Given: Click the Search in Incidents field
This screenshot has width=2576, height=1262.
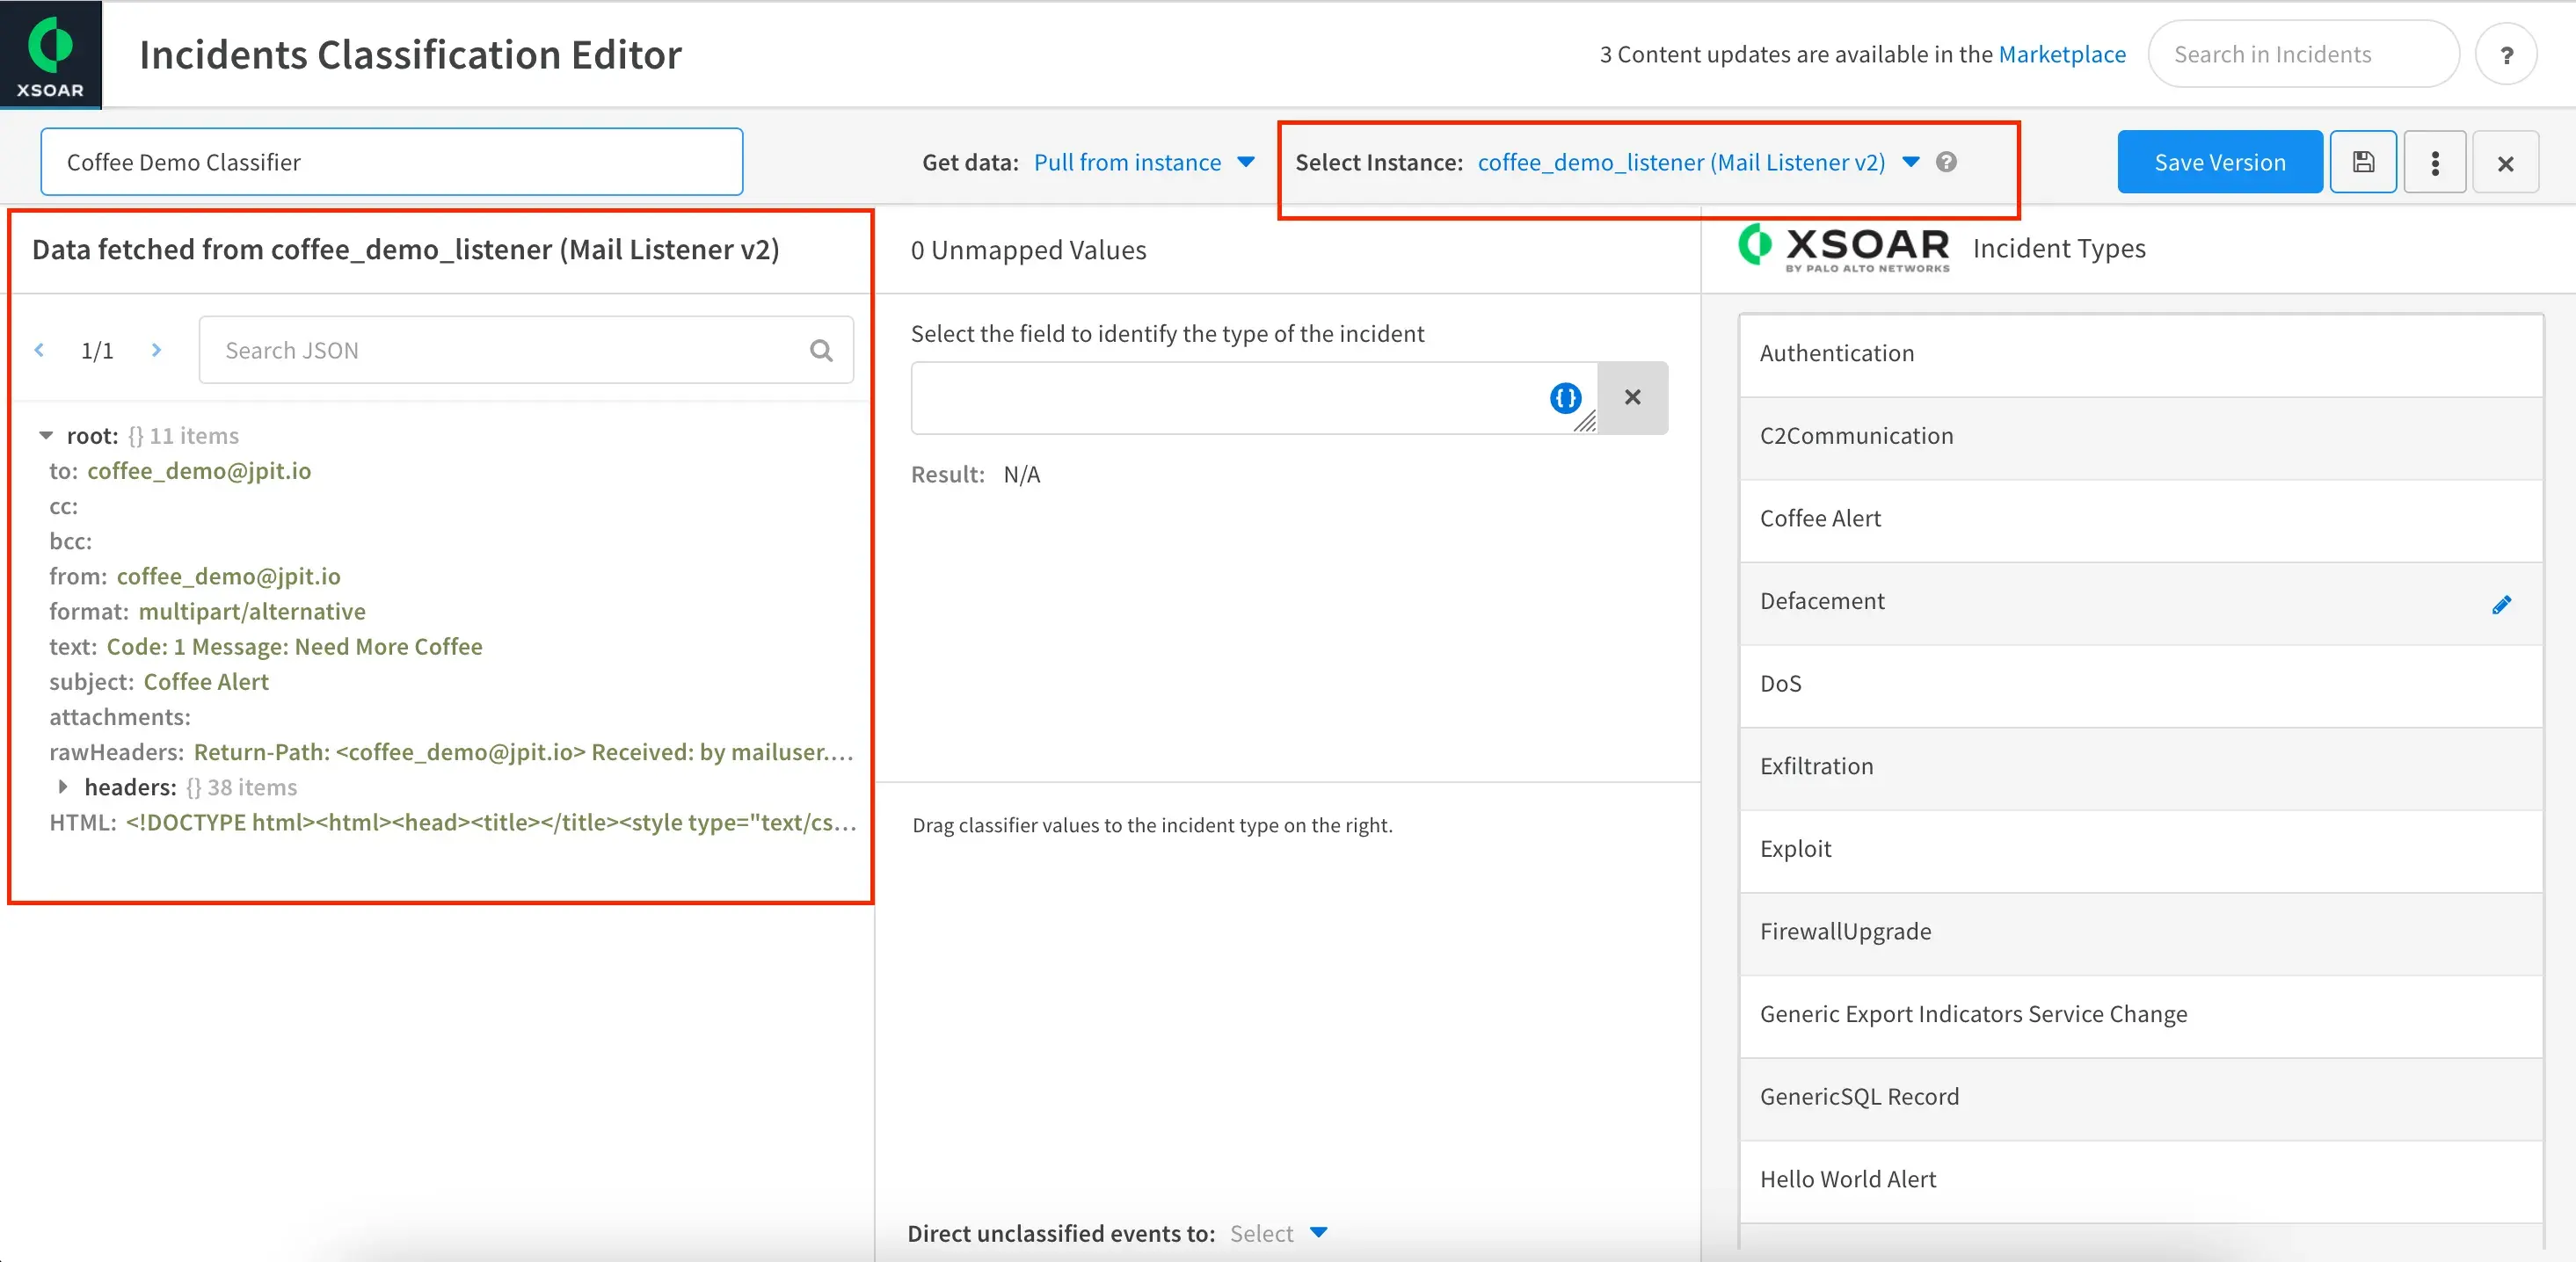Looking at the screenshot, I should pos(2303,54).
